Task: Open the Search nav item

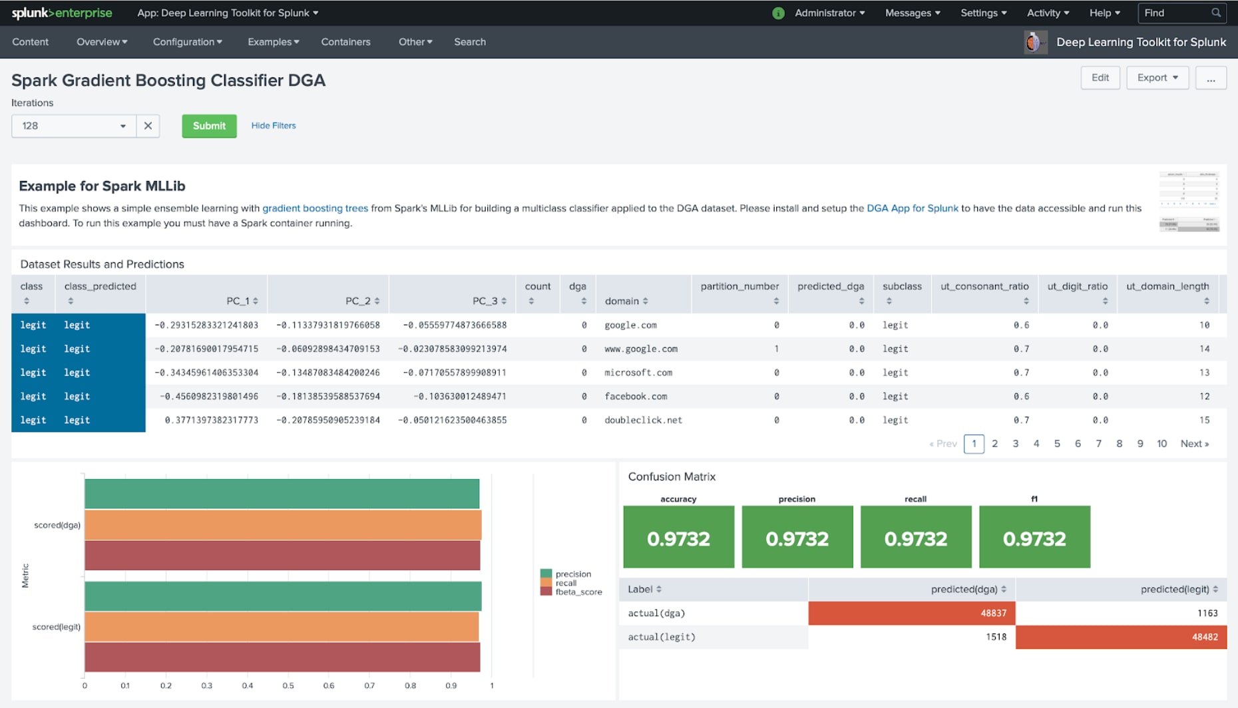Action: [470, 42]
